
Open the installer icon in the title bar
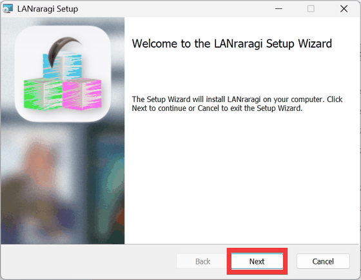coord(8,9)
